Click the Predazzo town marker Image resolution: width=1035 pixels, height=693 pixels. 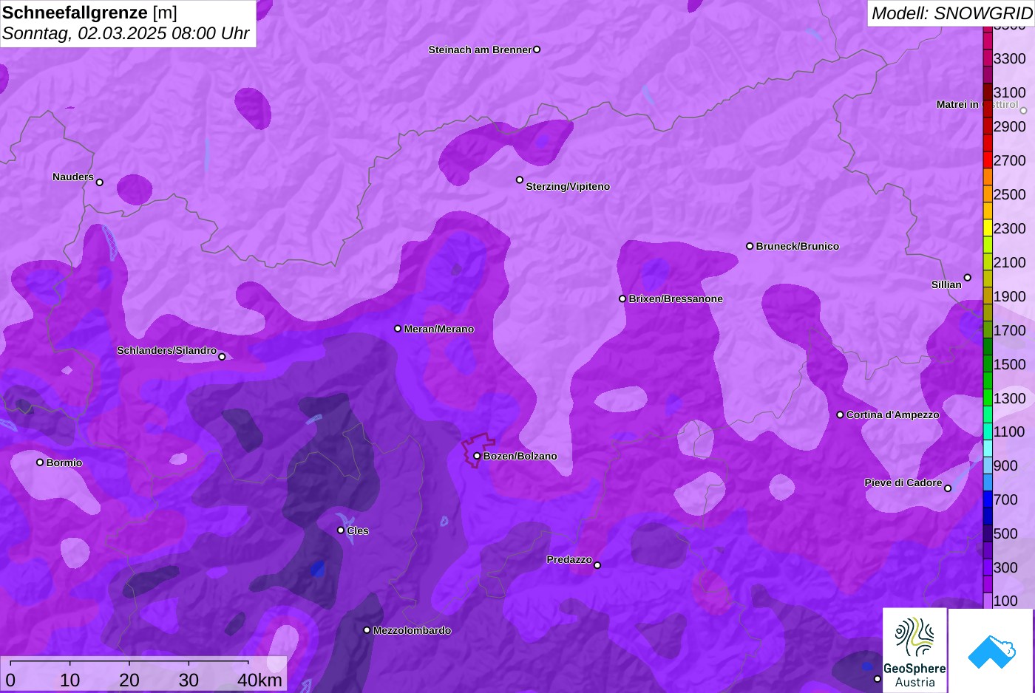(x=597, y=565)
